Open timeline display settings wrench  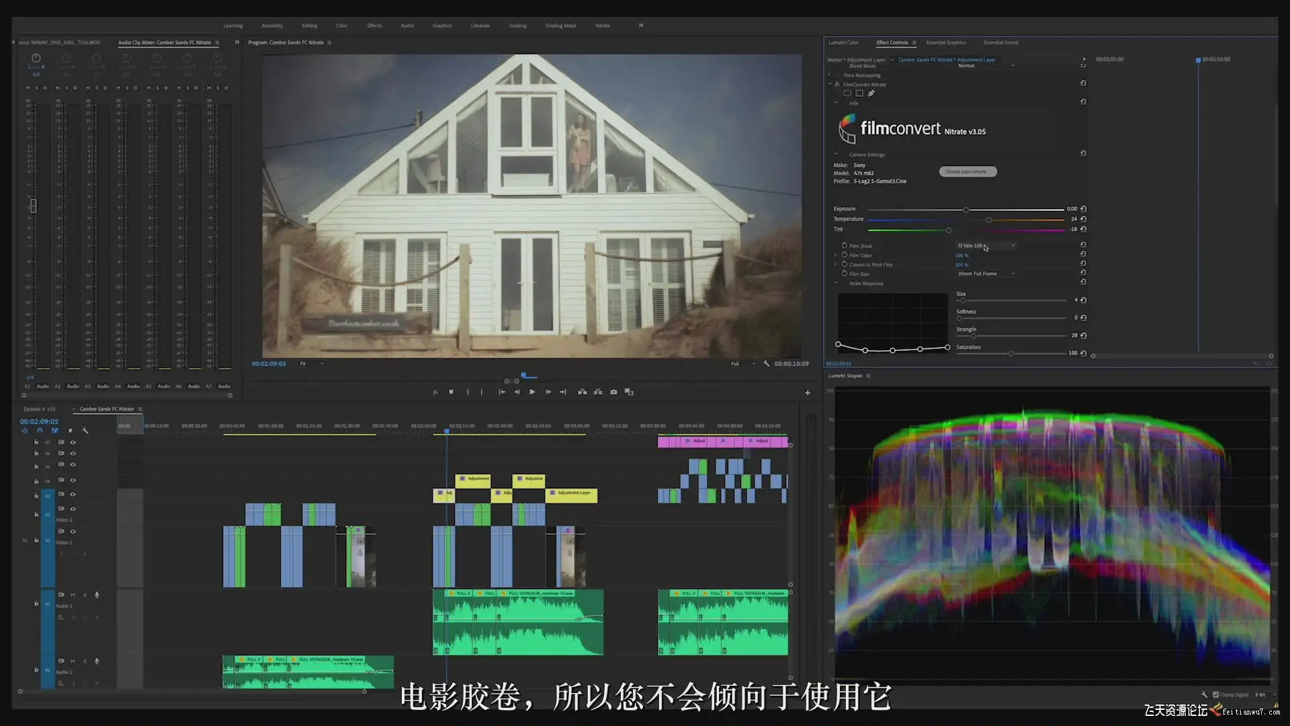(85, 431)
